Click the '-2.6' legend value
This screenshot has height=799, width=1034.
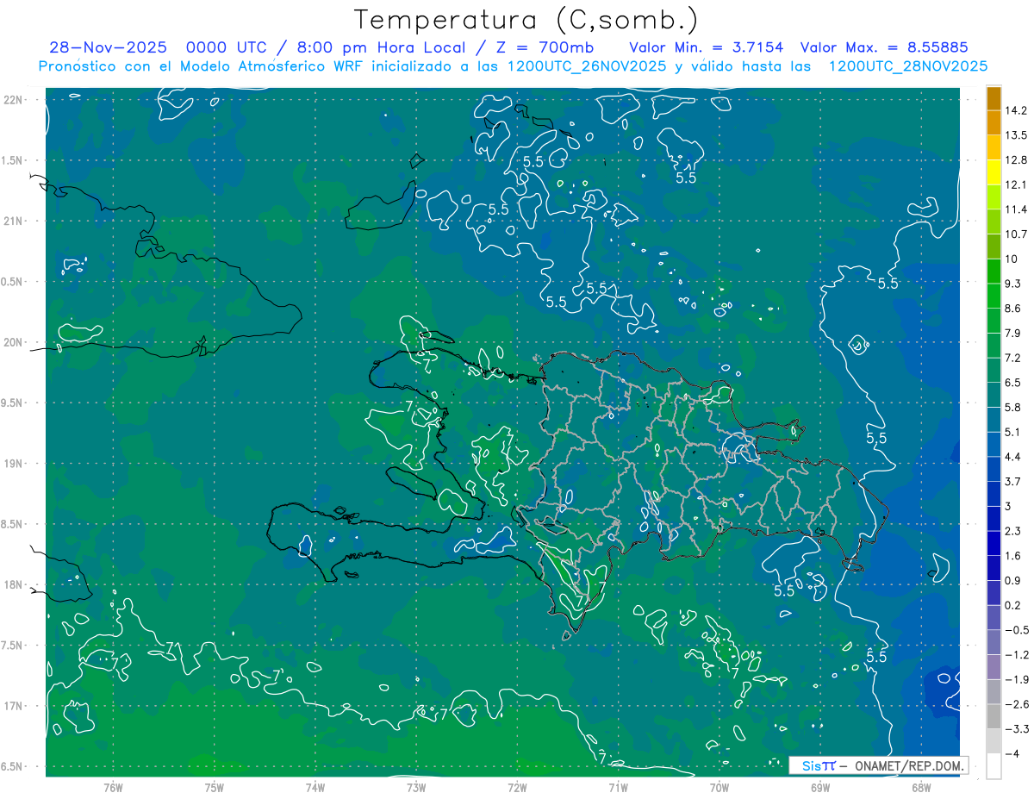point(1017,704)
